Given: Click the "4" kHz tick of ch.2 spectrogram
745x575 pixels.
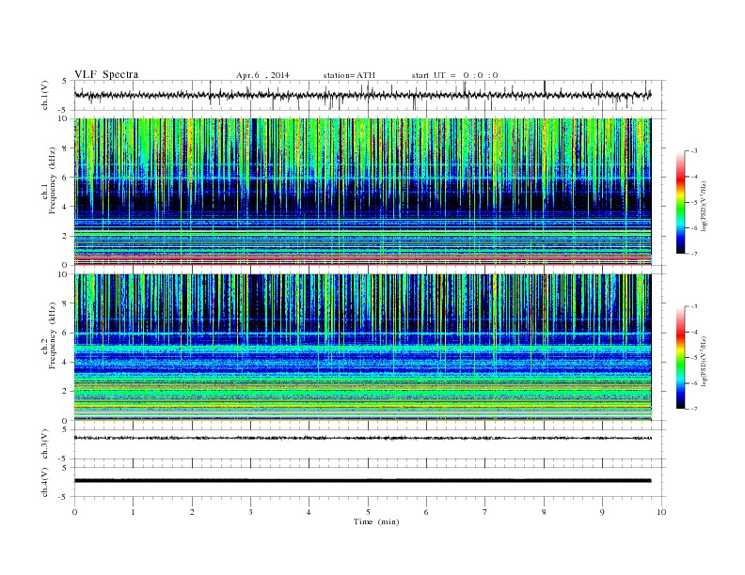Looking at the screenshot, I should (x=66, y=362).
